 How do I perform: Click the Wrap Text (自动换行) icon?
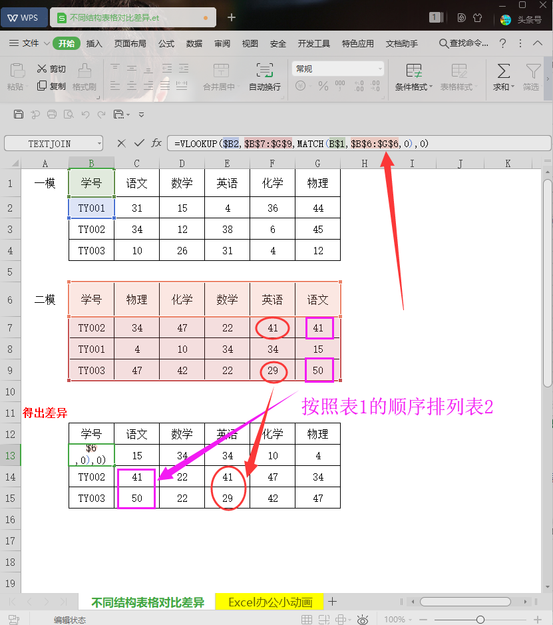265,70
